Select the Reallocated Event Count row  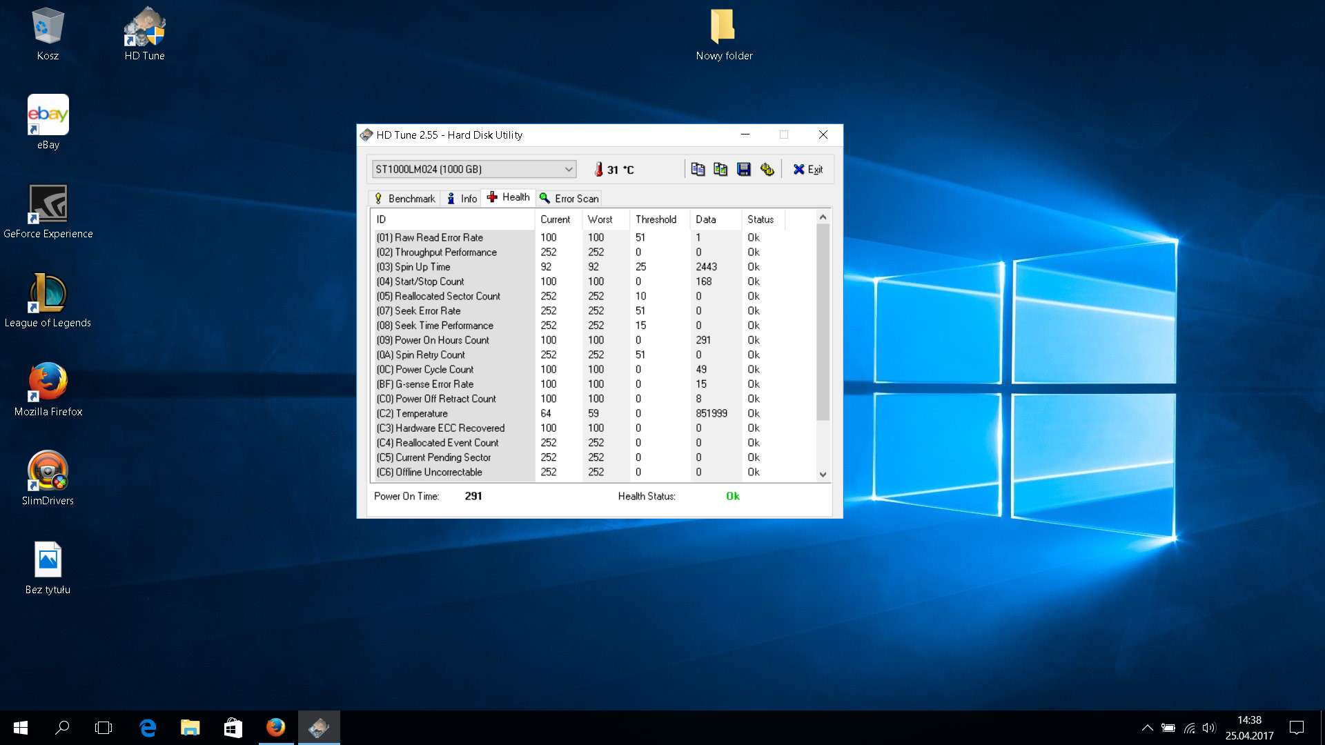coord(593,443)
